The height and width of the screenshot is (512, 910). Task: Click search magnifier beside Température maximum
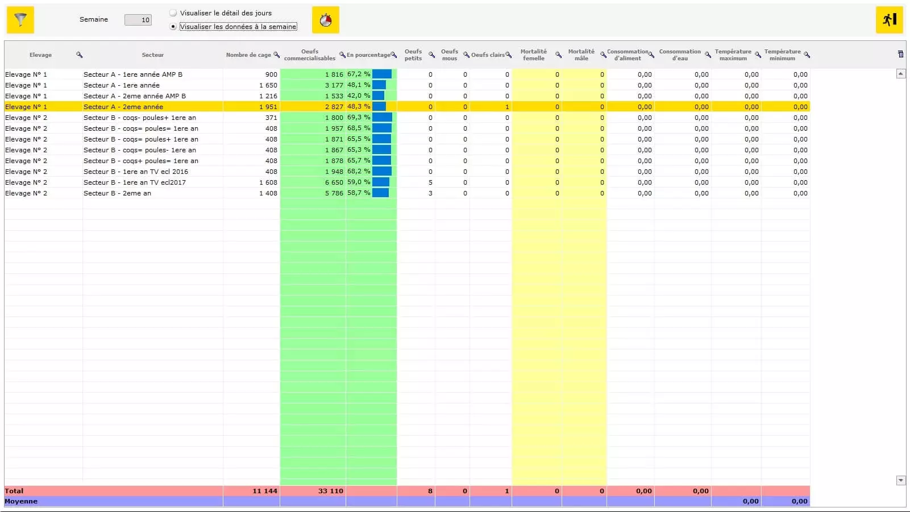click(x=758, y=55)
